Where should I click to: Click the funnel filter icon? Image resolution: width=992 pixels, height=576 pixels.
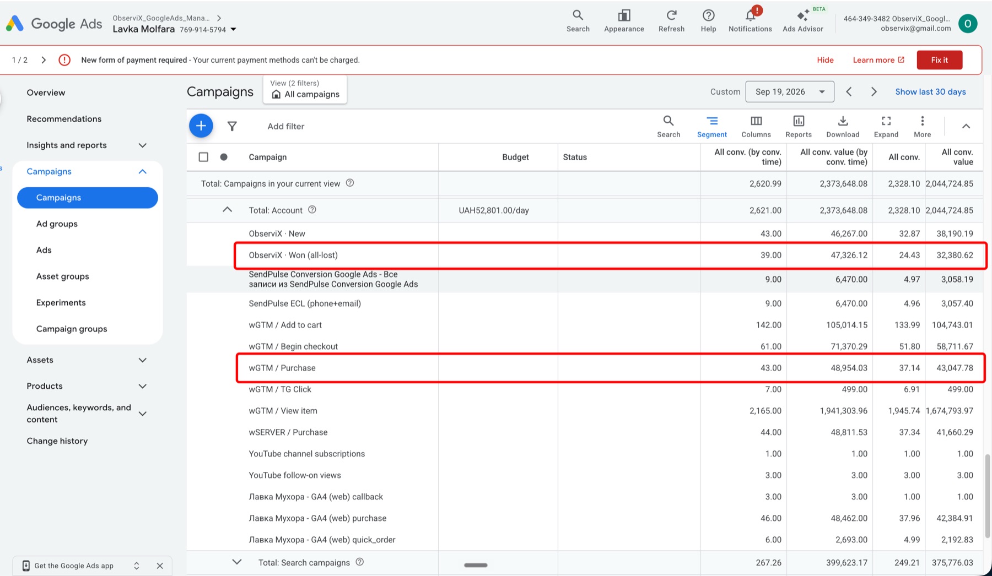tap(232, 126)
